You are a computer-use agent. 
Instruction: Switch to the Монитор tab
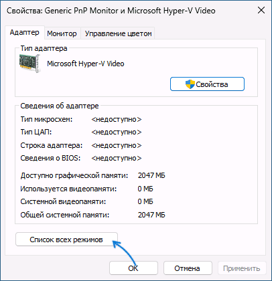click(62, 33)
